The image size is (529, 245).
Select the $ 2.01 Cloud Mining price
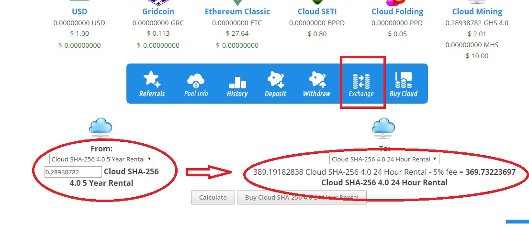coord(477,34)
